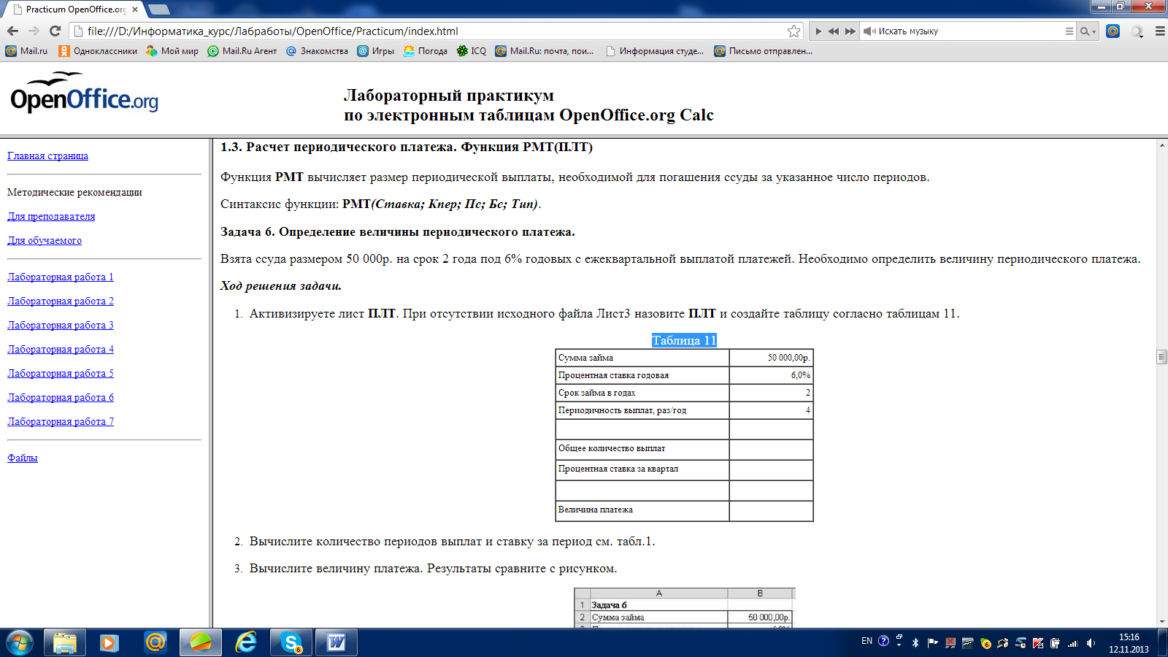
Task: Open the Для преподавателя link
Action: pos(51,216)
